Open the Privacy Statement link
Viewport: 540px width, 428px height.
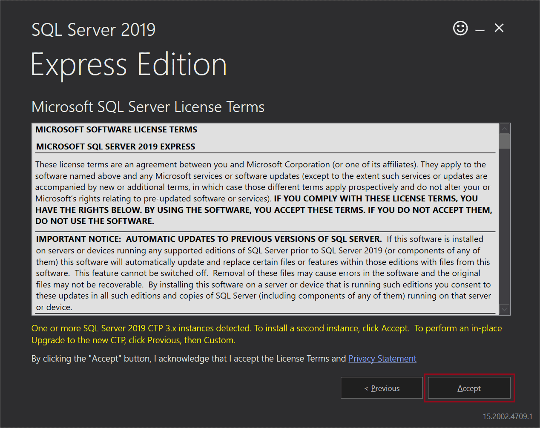click(382, 359)
